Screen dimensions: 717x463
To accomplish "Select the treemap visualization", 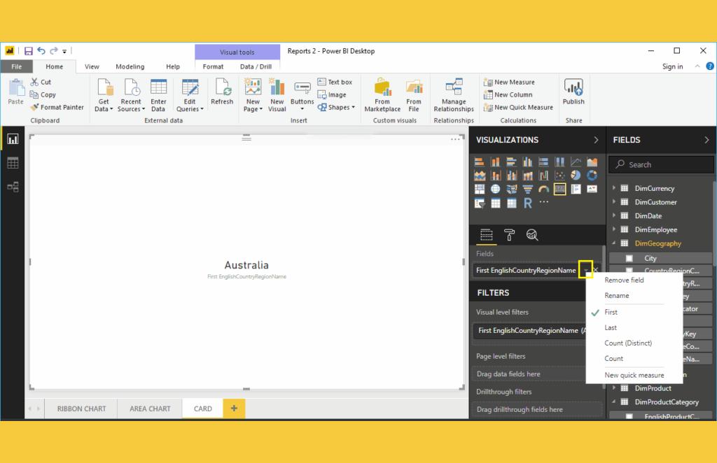I will [479, 189].
